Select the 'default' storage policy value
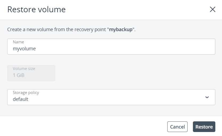The width and height of the screenshot is (222, 136). [21, 99]
